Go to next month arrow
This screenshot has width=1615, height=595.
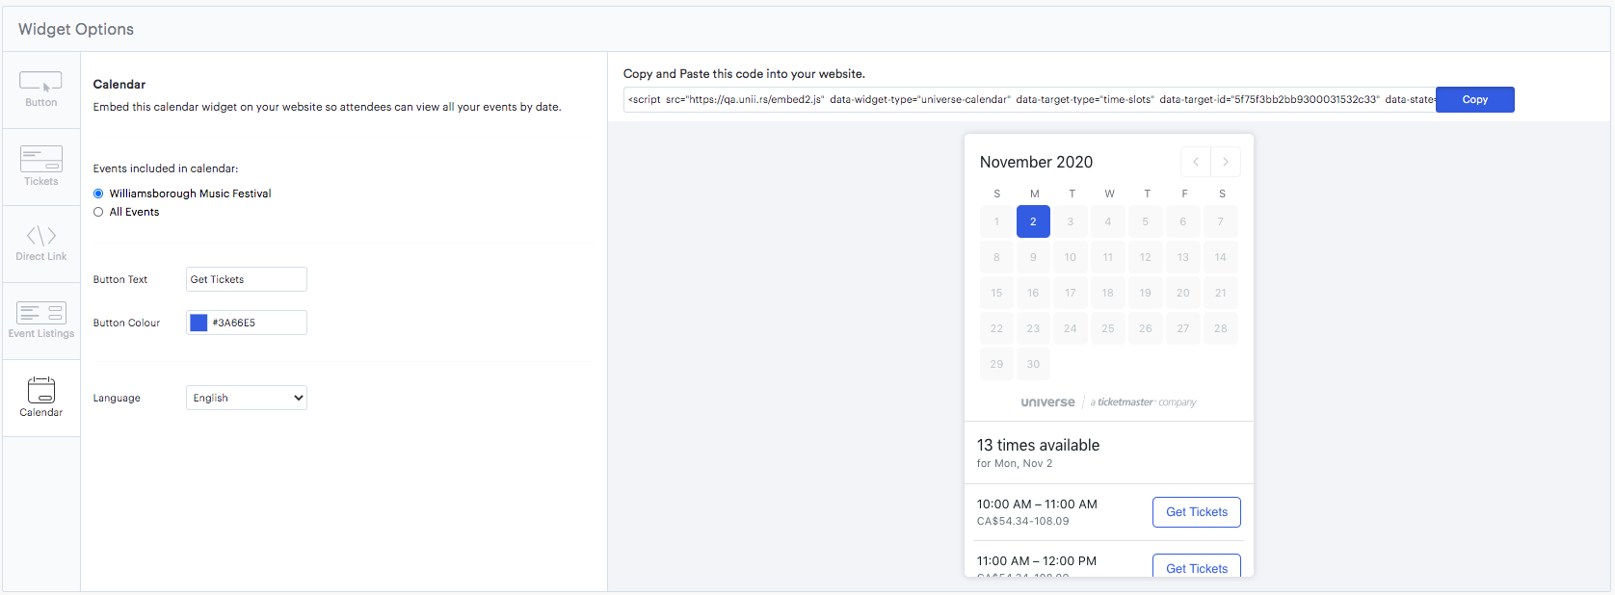point(1226,162)
